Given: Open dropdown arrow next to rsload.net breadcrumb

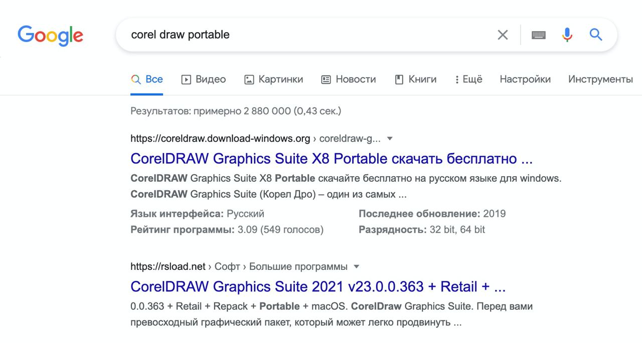Looking at the screenshot, I should [x=357, y=266].
